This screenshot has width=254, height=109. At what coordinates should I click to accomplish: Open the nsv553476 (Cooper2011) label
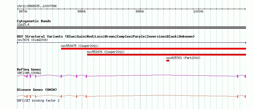[x=106, y=52]
